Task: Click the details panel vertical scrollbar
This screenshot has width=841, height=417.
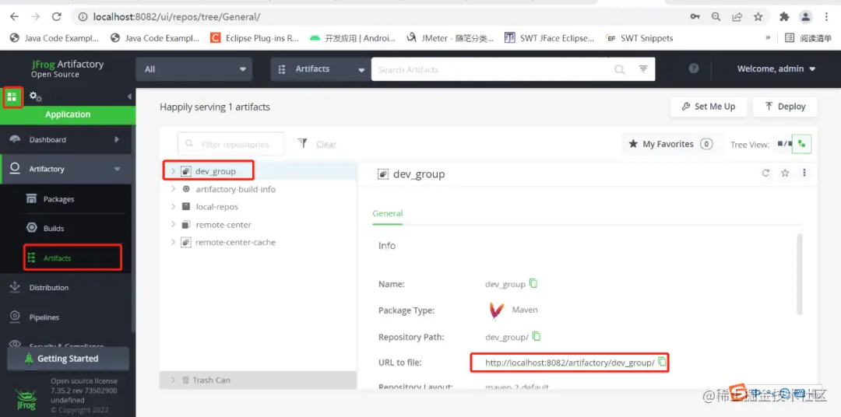Action: 799,274
